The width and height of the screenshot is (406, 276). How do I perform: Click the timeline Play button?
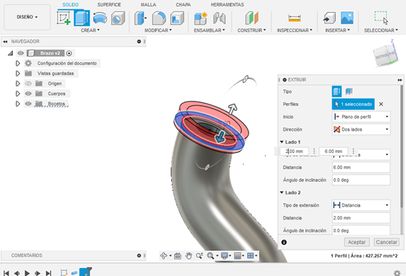27,273
